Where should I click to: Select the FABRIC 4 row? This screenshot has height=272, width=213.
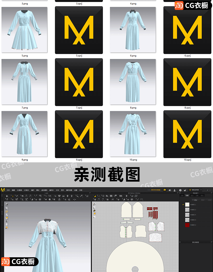196,215
